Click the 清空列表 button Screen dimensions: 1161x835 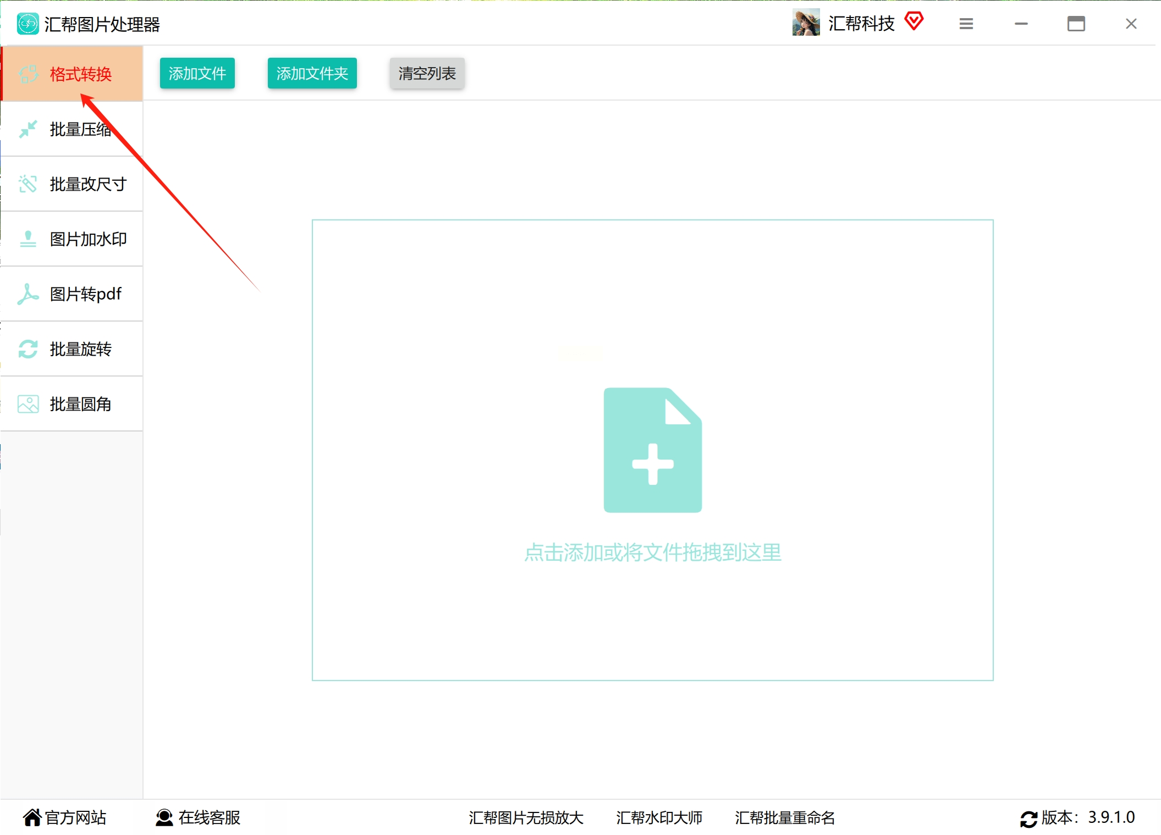click(427, 73)
